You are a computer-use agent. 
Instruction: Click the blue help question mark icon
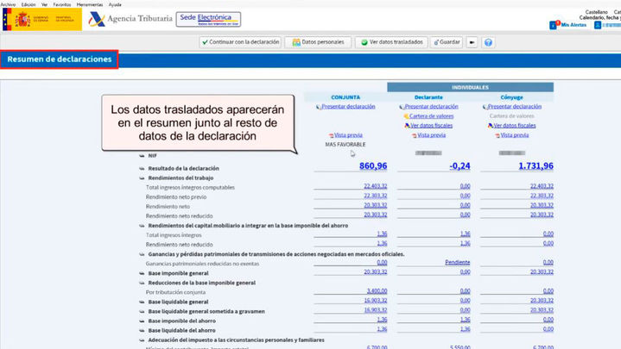[488, 41]
